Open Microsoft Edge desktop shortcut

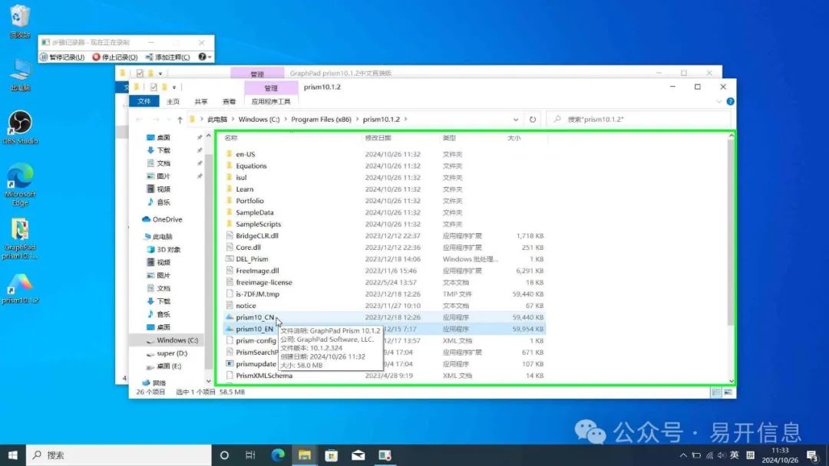pyautogui.click(x=20, y=185)
